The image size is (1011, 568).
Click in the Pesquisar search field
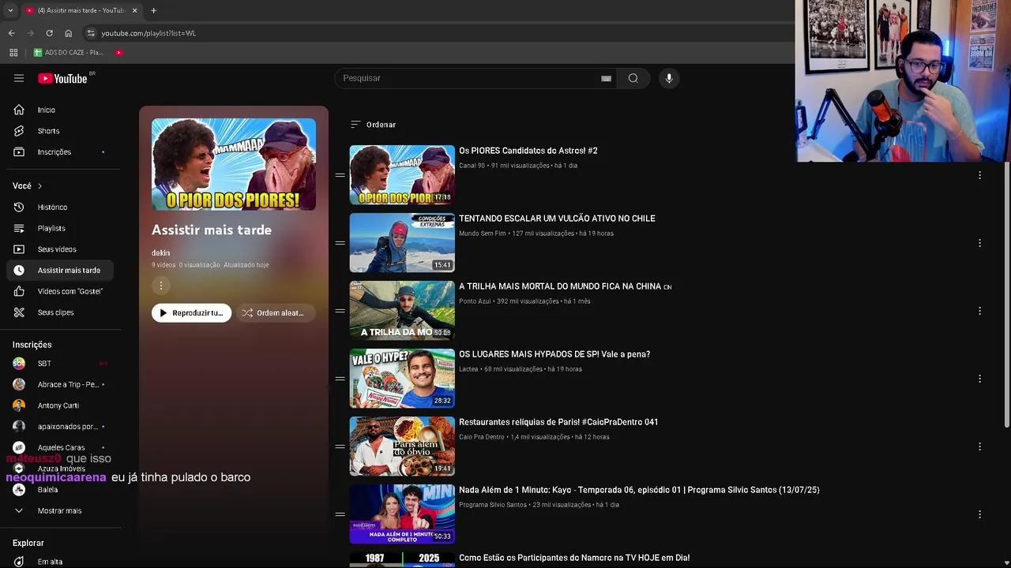(466, 78)
